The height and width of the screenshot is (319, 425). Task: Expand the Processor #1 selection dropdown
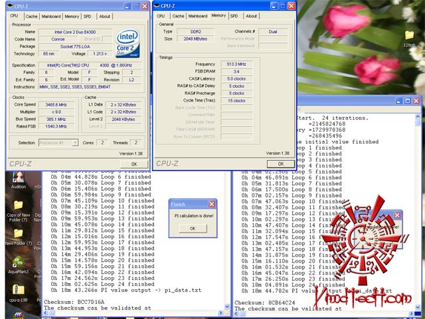pyautogui.click(x=75, y=143)
